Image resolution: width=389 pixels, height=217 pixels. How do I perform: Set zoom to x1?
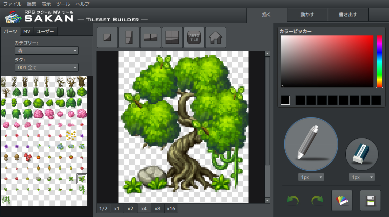point(117,209)
